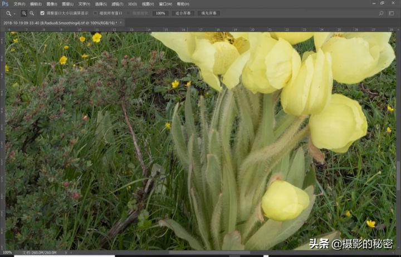Image resolution: width=401 pixels, height=257 pixels.
Task: Open the 滤镜 menu
Action: [117, 4]
